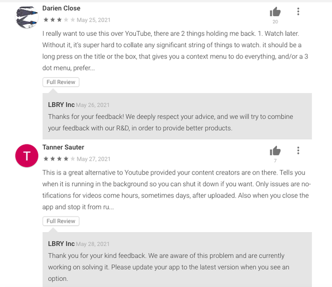Click LBRY Inc name in May 28 reply
332x287 pixels.
point(61,243)
